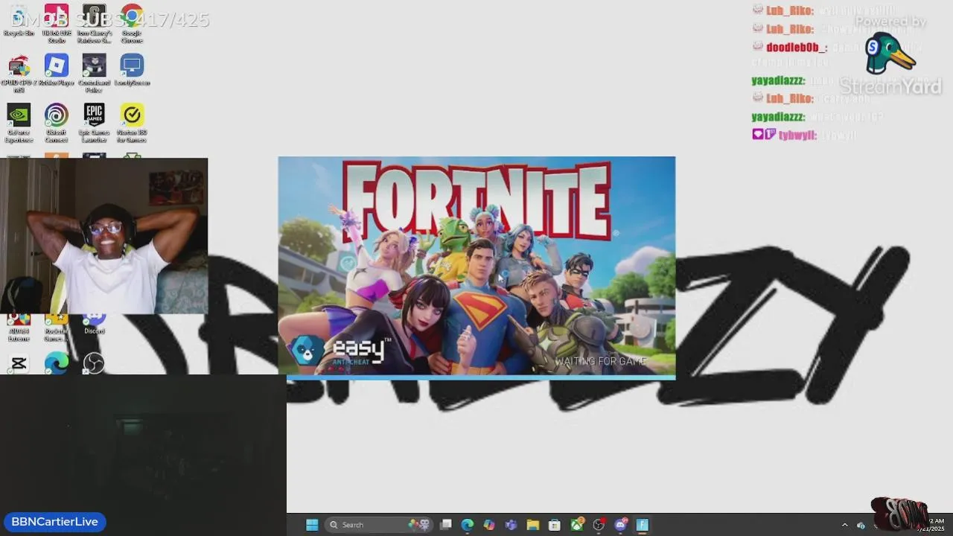Launch OBS Studio desktop shortcut
The width and height of the screenshot is (953, 536).
pyautogui.click(x=95, y=363)
